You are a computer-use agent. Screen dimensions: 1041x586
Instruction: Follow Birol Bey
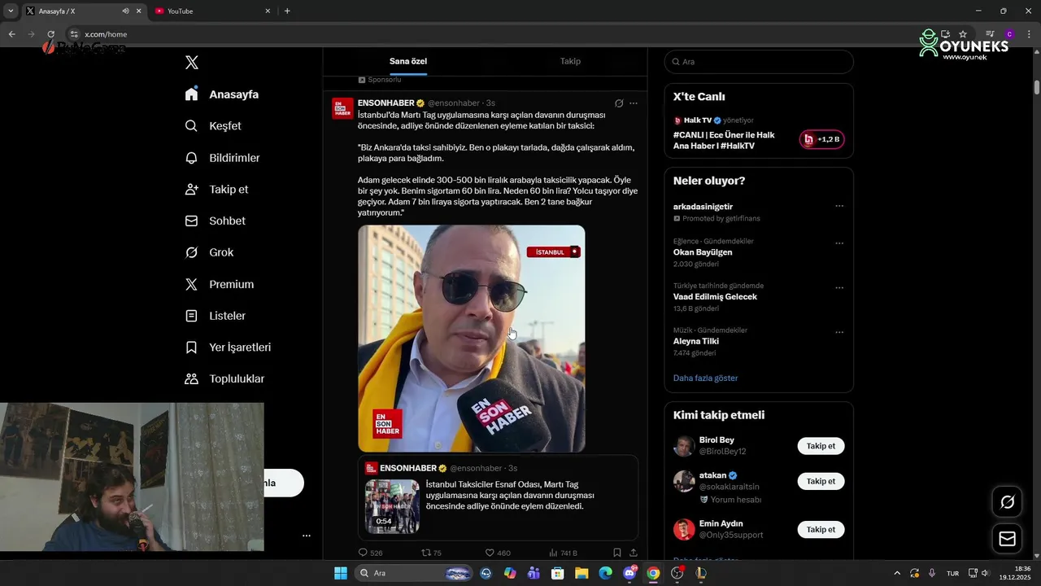(821, 446)
